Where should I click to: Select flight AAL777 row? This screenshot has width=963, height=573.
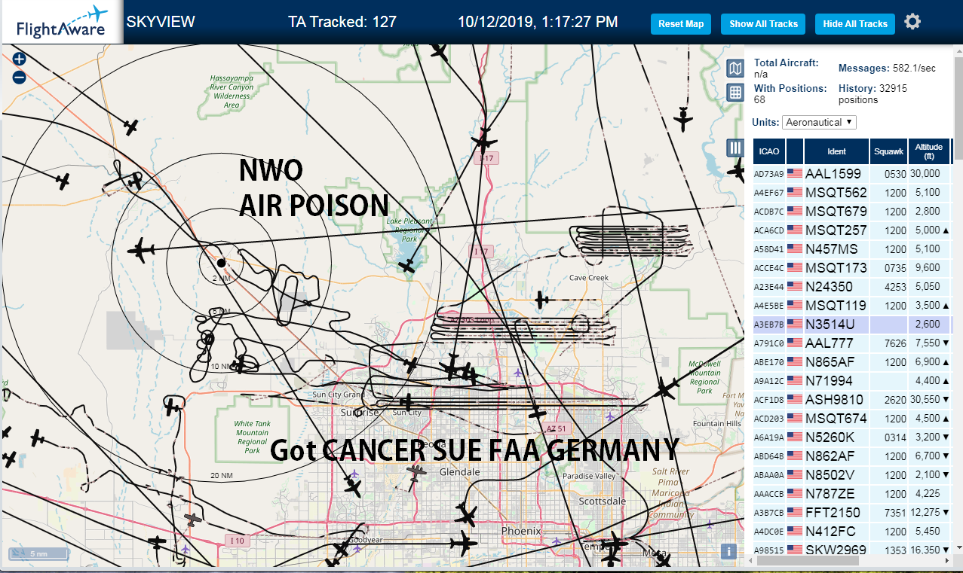click(851, 343)
